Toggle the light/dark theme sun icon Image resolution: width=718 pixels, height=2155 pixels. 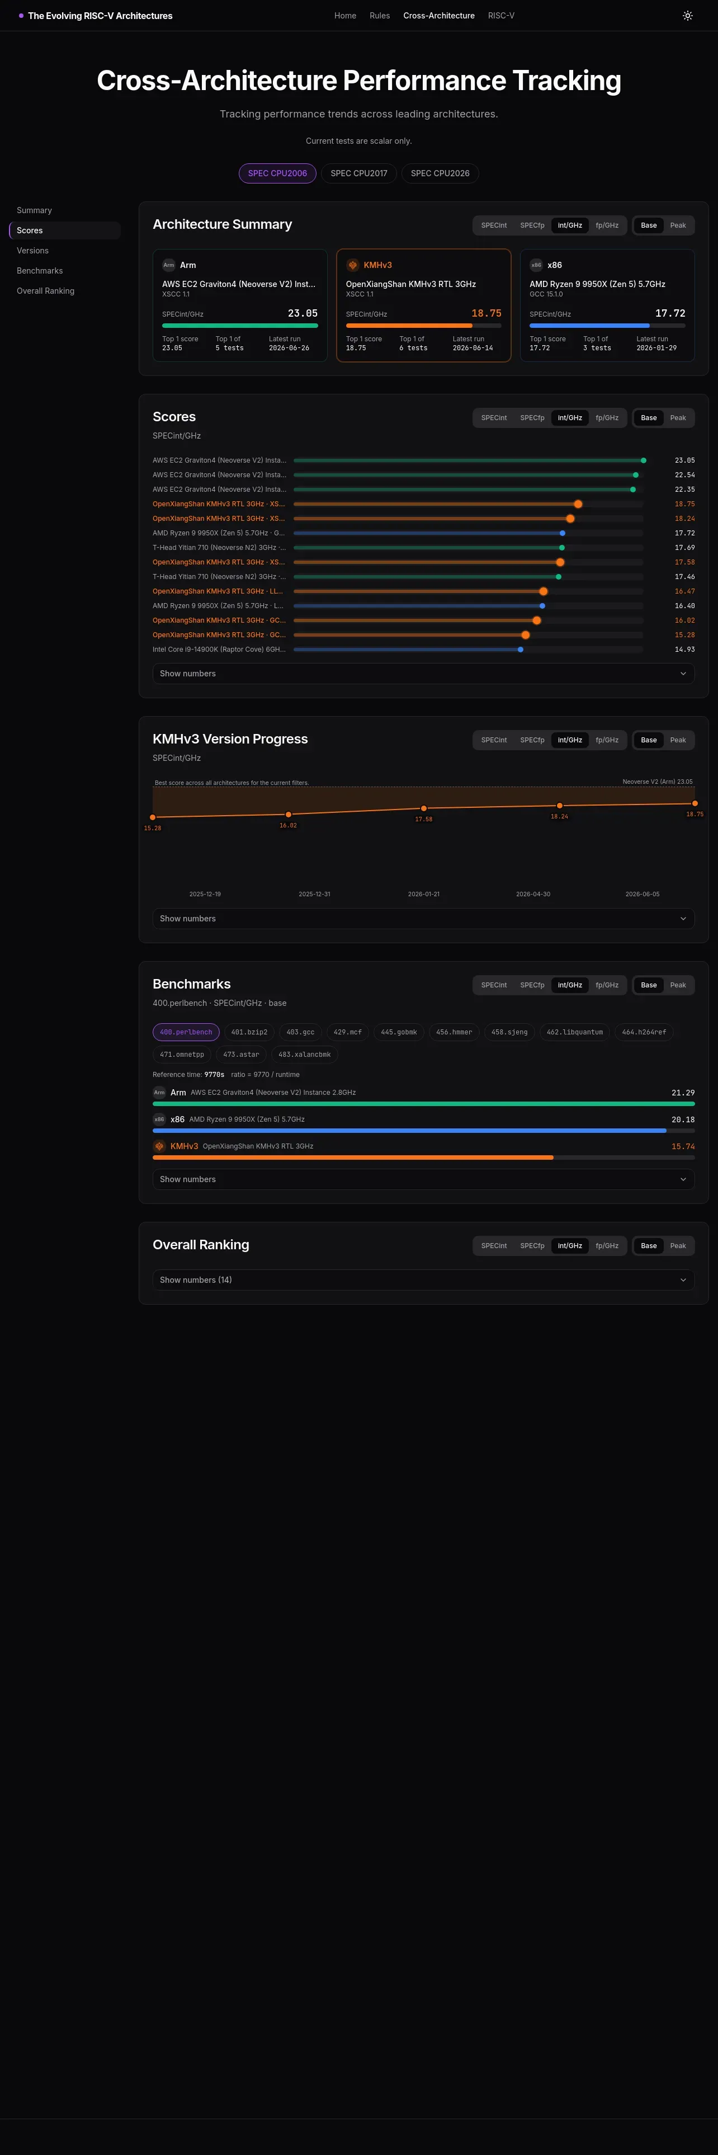point(687,16)
